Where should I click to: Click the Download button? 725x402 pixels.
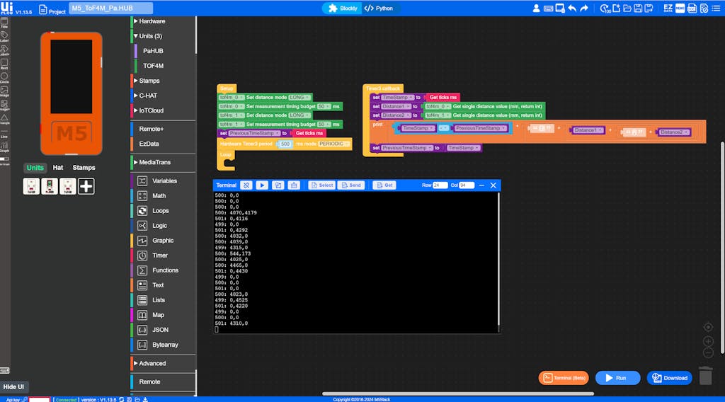669,378
